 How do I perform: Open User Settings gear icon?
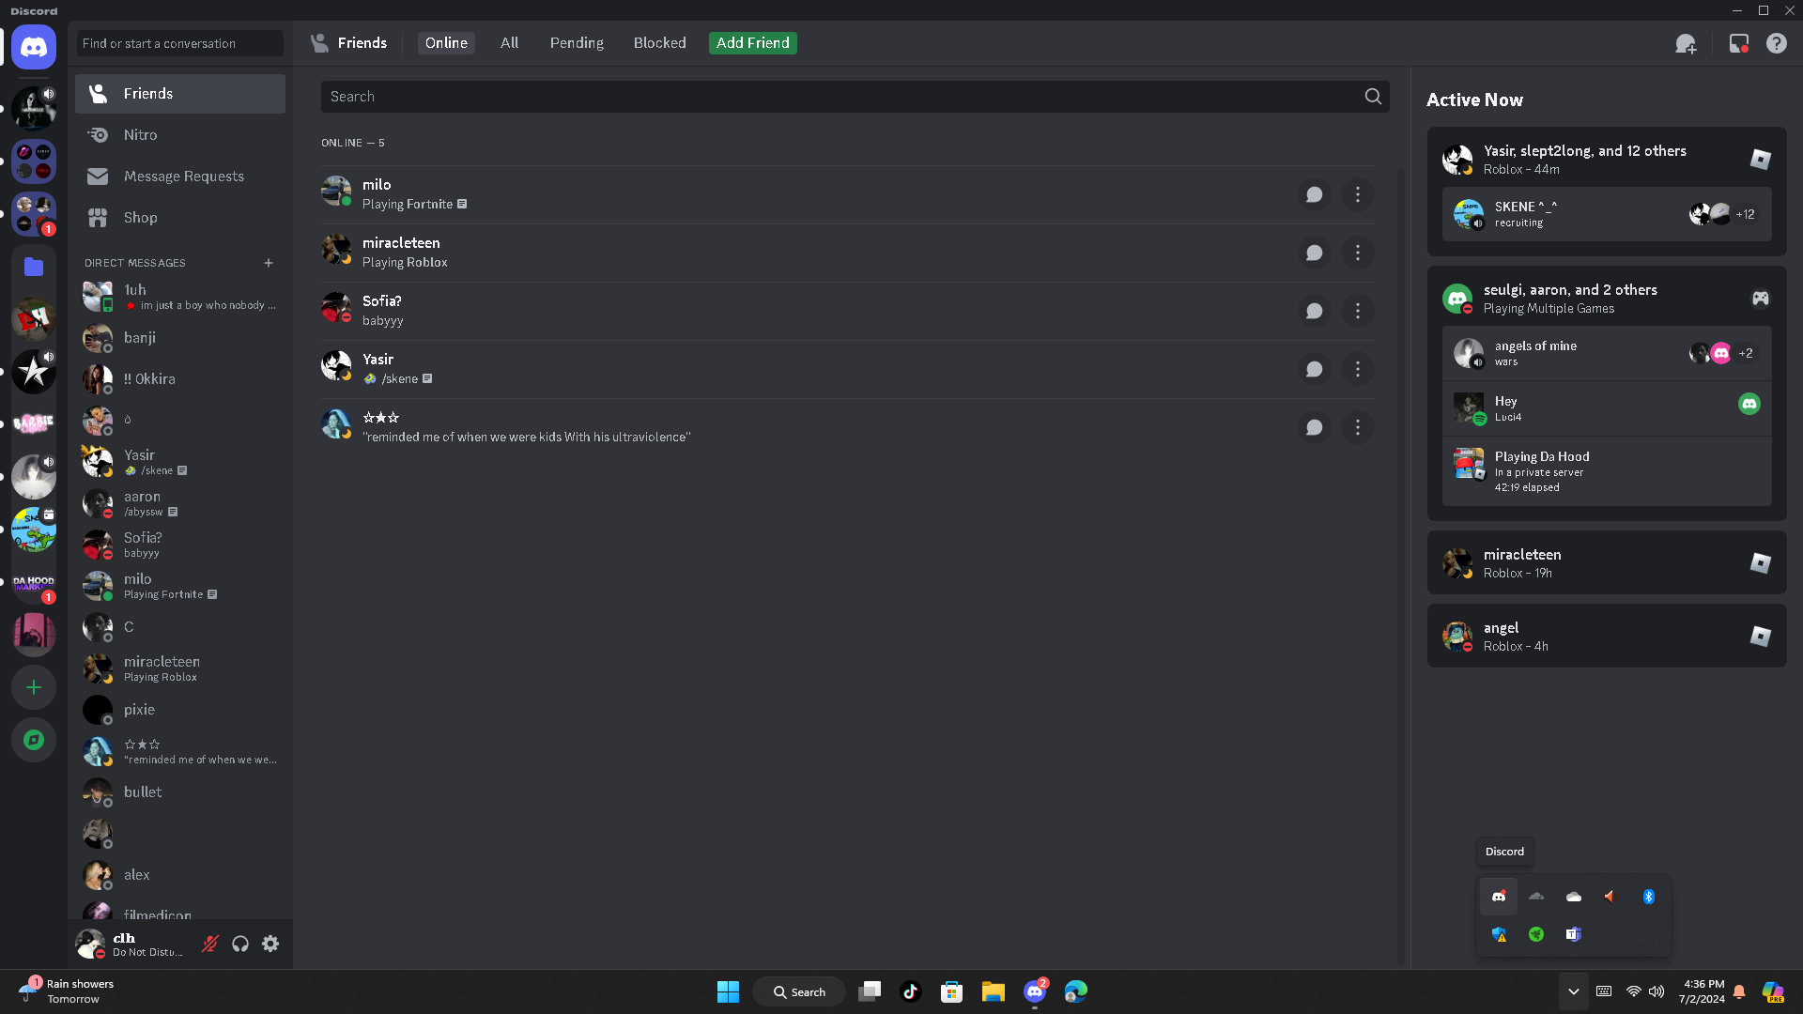(x=270, y=944)
